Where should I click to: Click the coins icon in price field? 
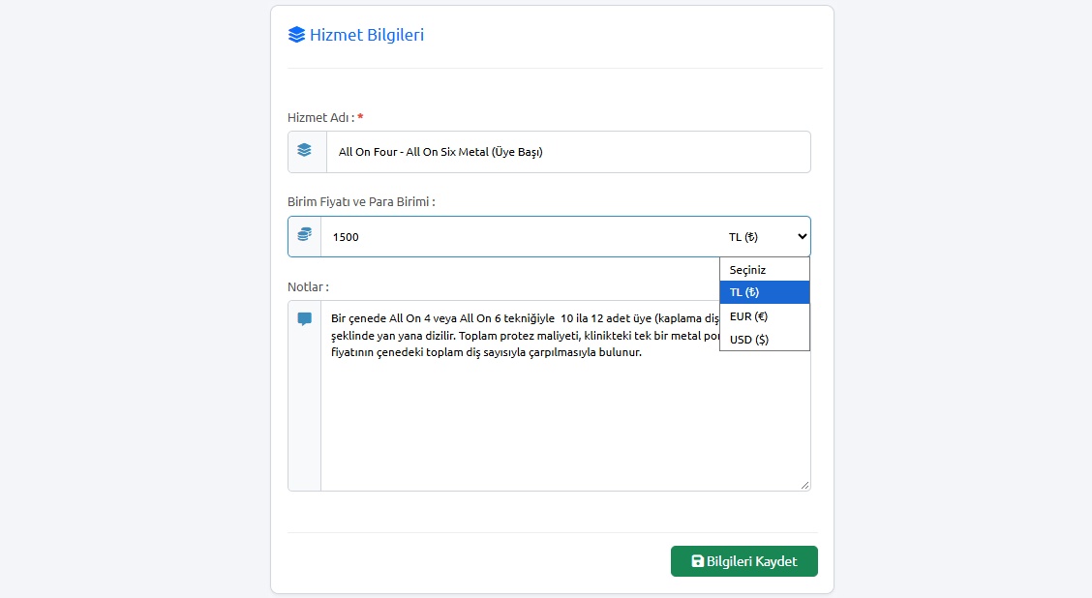pyautogui.click(x=304, y=234)
